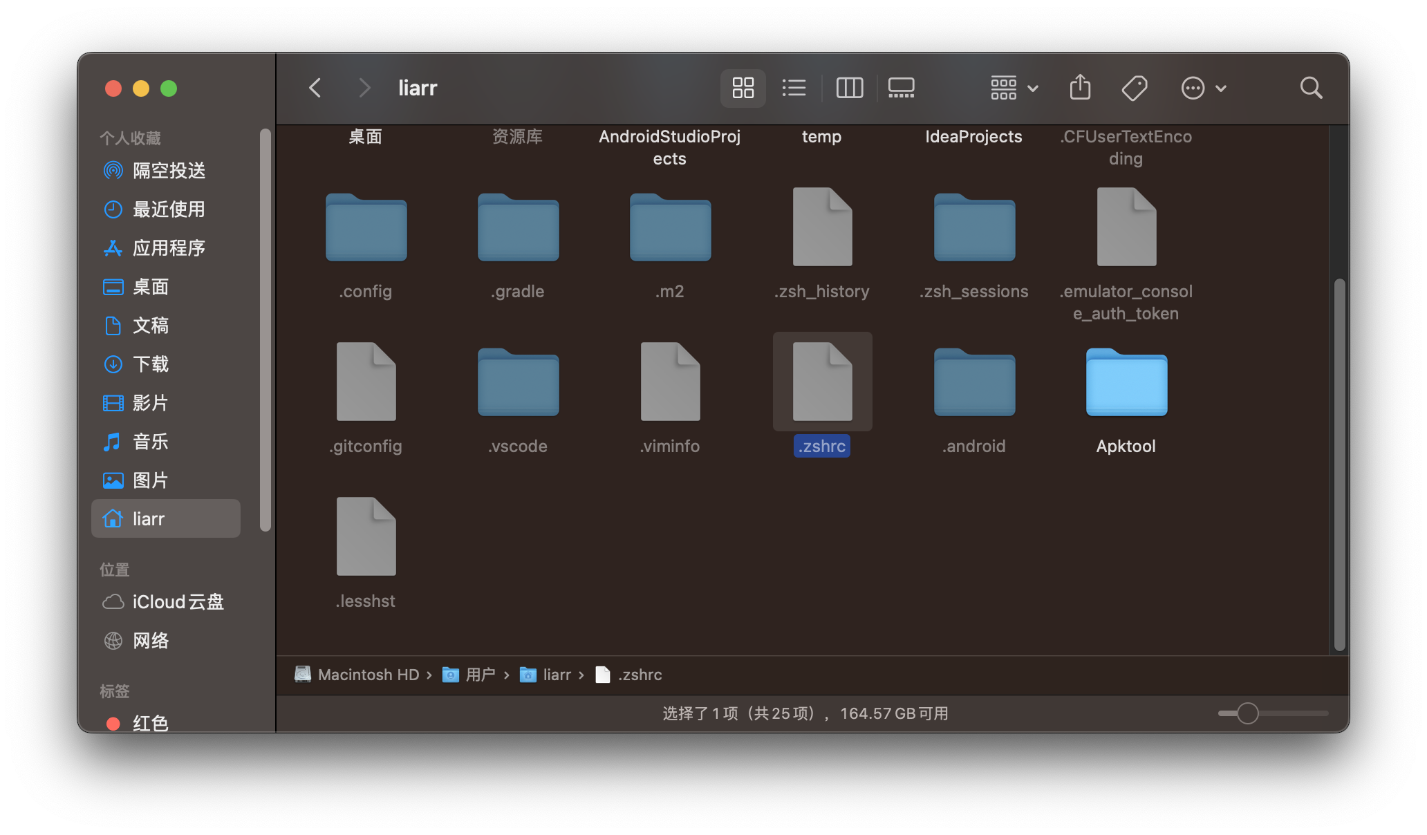This screenshot has width=1427, height=835.
Task: Select the .viminfo file icon
Action: tap(670, 382)
